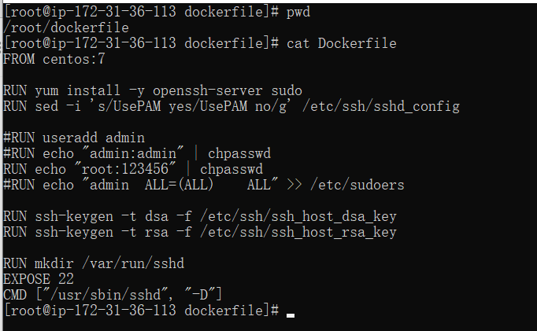The height and width of the screenshot is (331, 537).
Task: Click the terminal cursor at the last prompt
Action: coord(291,315)
